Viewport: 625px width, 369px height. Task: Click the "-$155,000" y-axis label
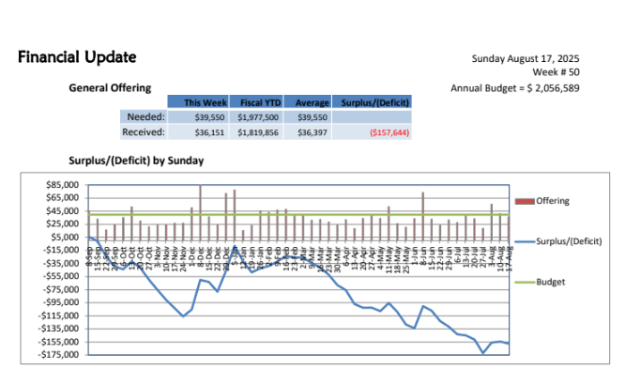(58, 342)
